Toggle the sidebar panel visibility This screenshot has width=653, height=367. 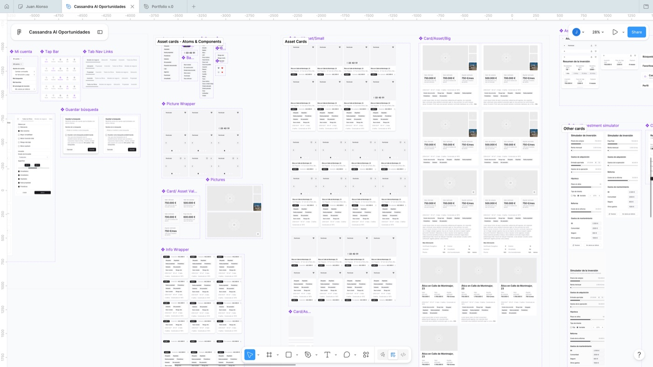pos(100,32)
